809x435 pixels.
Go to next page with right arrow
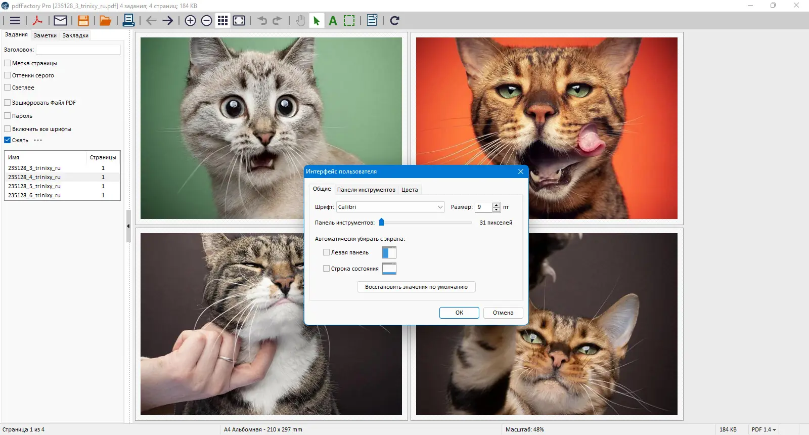pos(168,21)
